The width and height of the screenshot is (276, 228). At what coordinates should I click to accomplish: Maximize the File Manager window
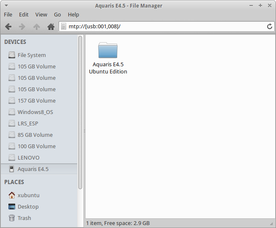[260, 5]
